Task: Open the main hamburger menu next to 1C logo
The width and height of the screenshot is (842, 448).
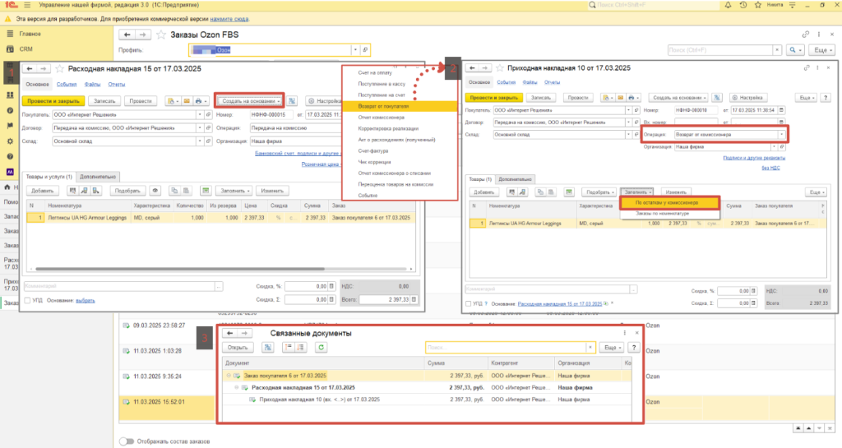Action: point(27,5)
